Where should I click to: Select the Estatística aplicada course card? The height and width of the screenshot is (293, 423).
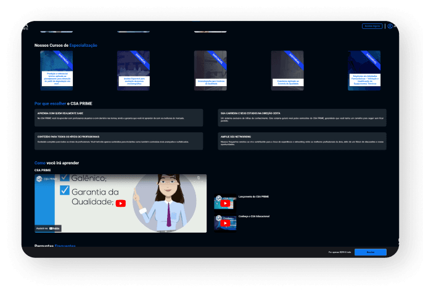(x=287, y=70)
